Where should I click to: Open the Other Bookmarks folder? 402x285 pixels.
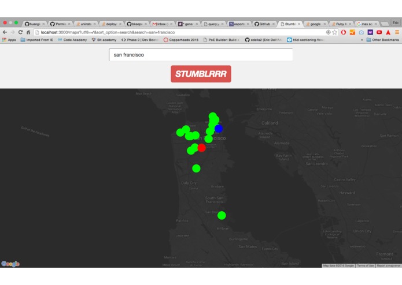[382, 40]
